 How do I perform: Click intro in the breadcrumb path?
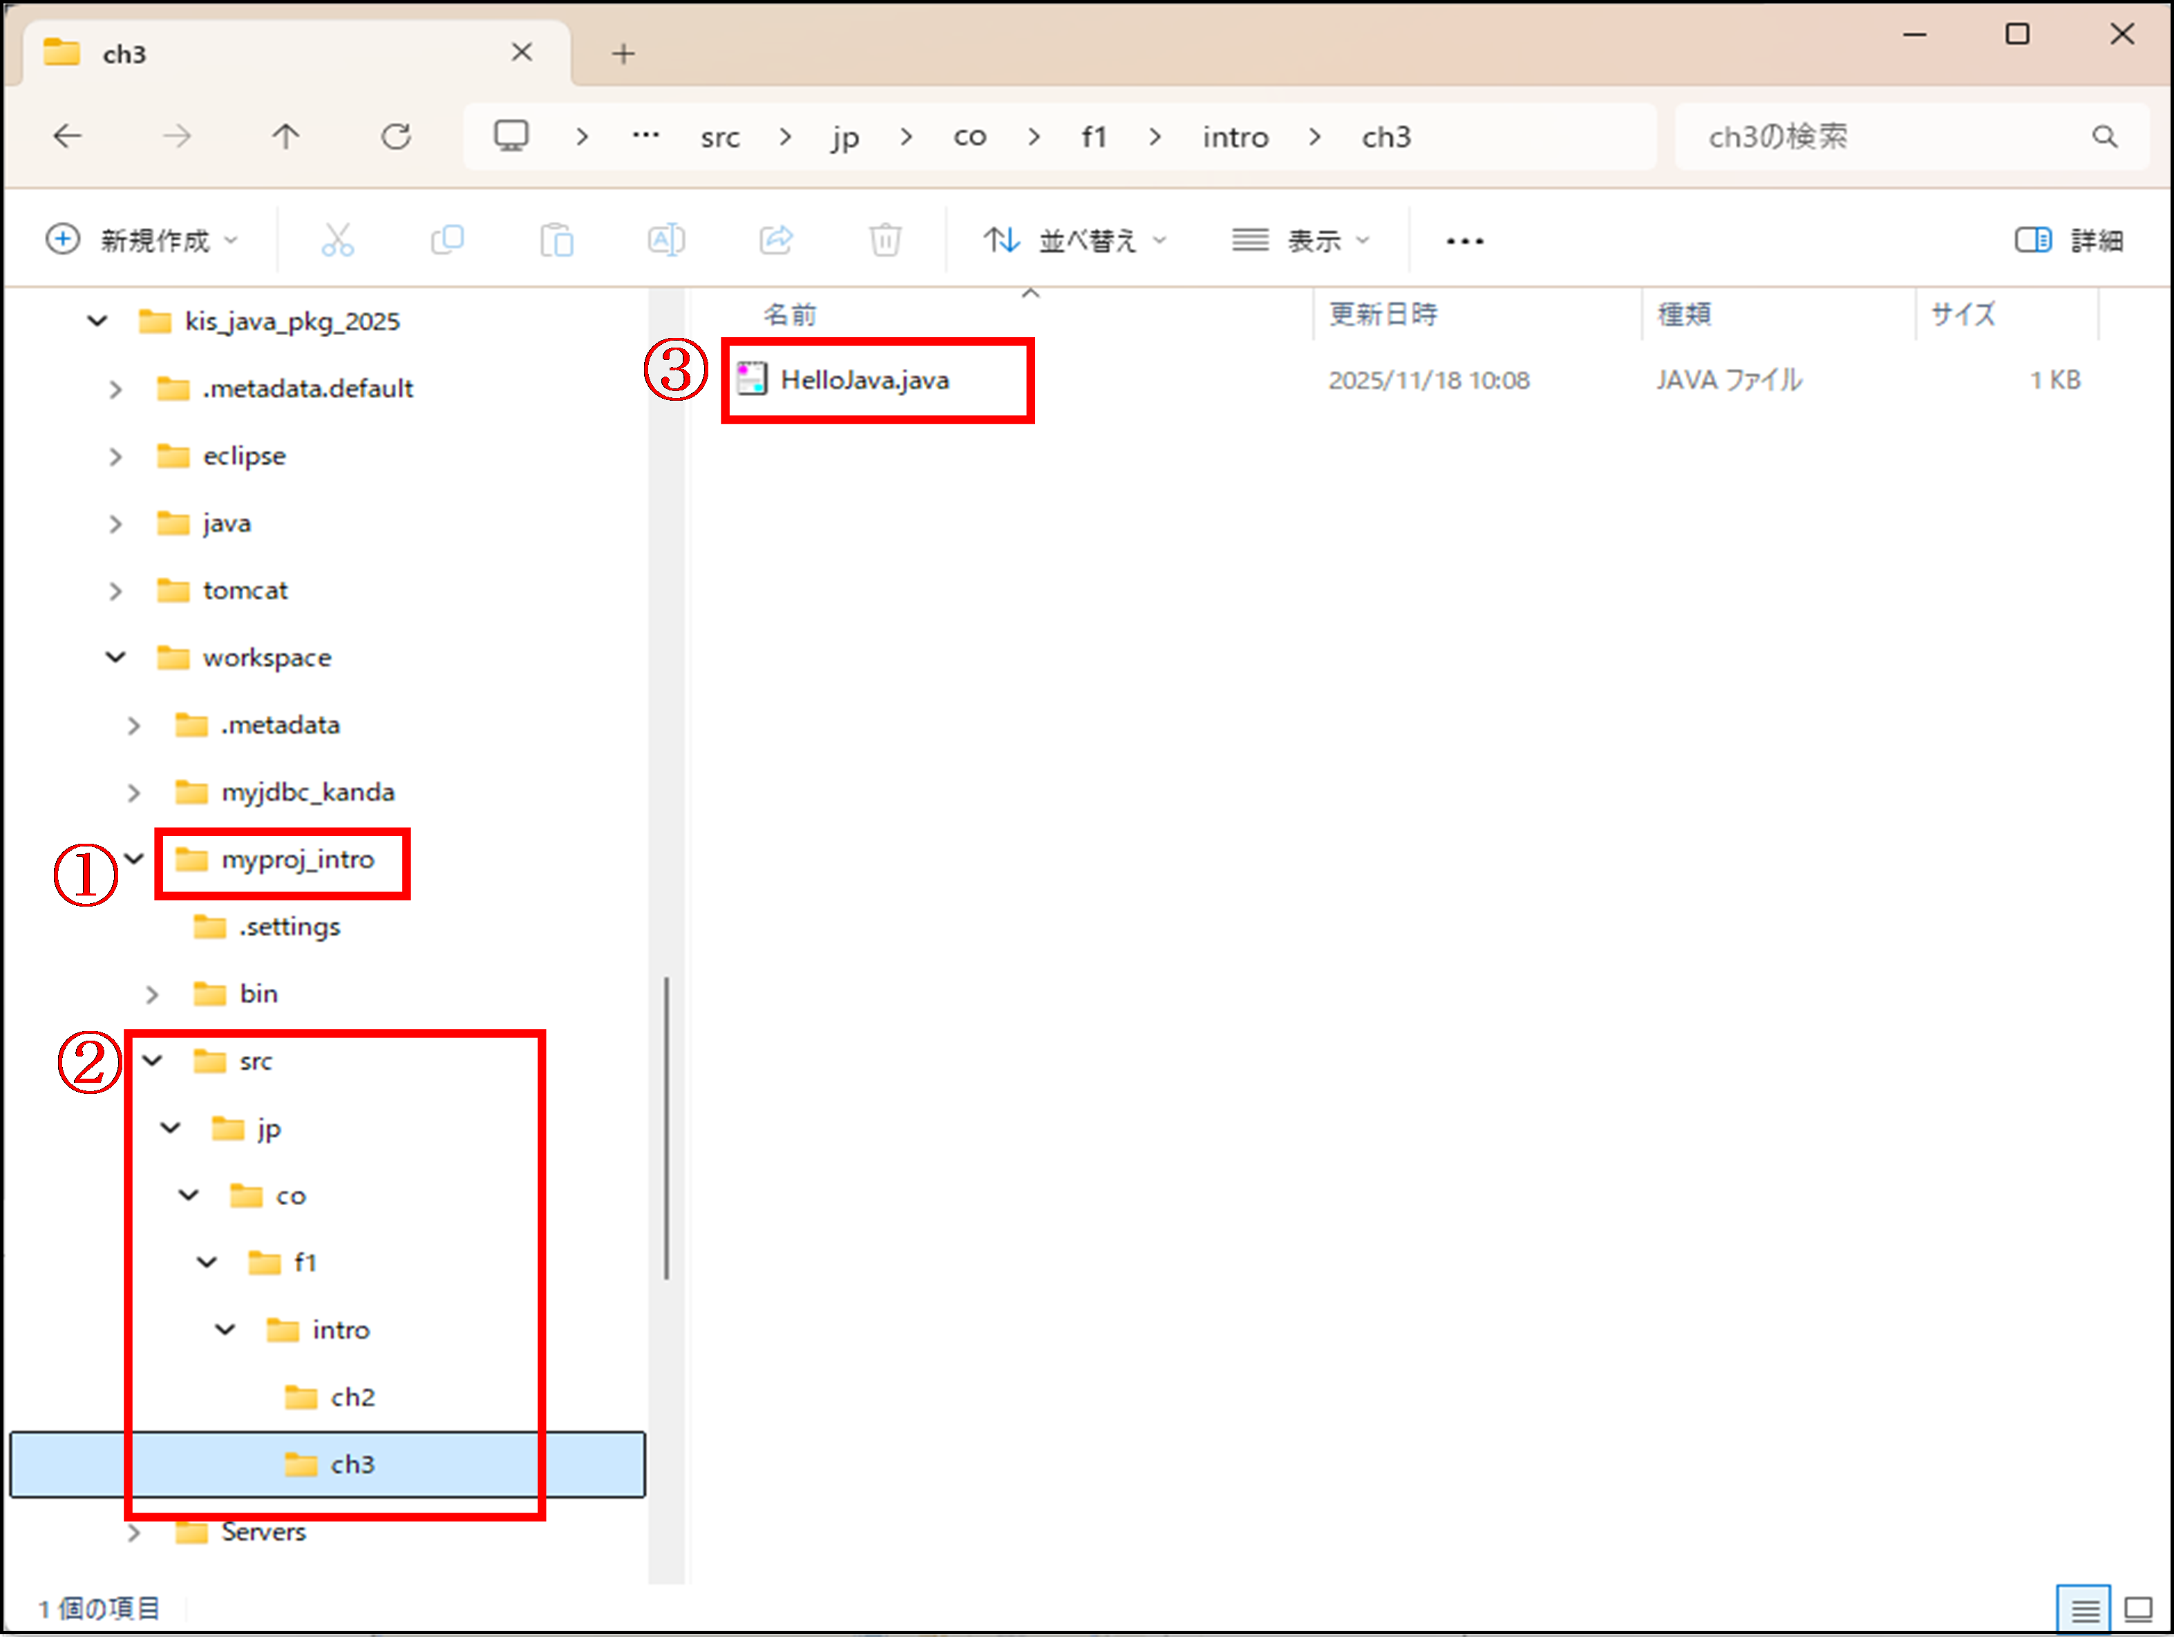[1234, 137]
